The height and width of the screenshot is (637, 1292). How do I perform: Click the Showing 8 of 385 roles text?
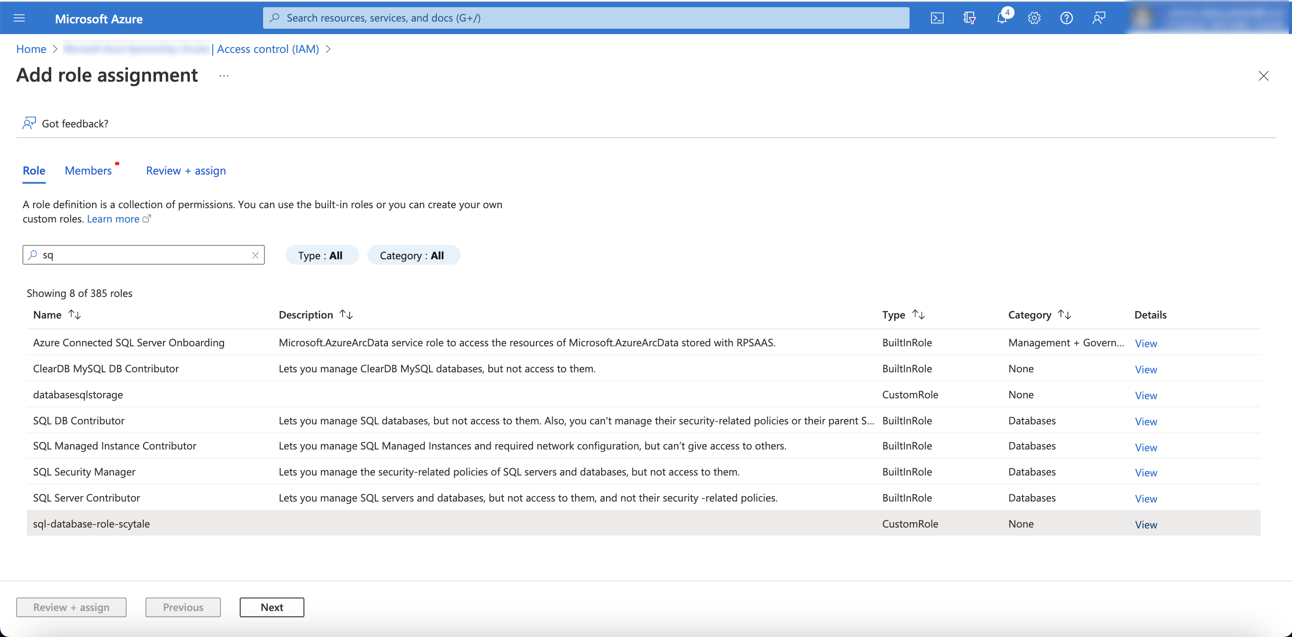pyautogui.click(x=79, y=293)
